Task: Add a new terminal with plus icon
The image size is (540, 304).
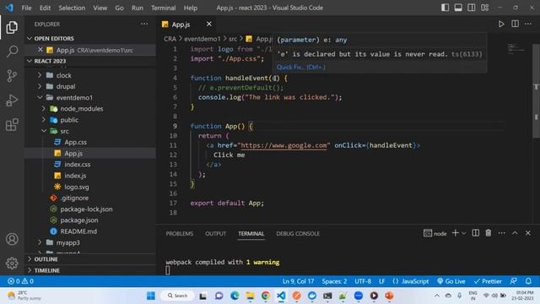Action: (456, 233)
